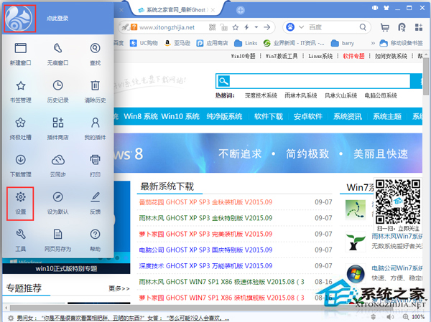Viewport: 431px width, 322px height.
Task: Open new tab with plus button
Action: (241, 11)
